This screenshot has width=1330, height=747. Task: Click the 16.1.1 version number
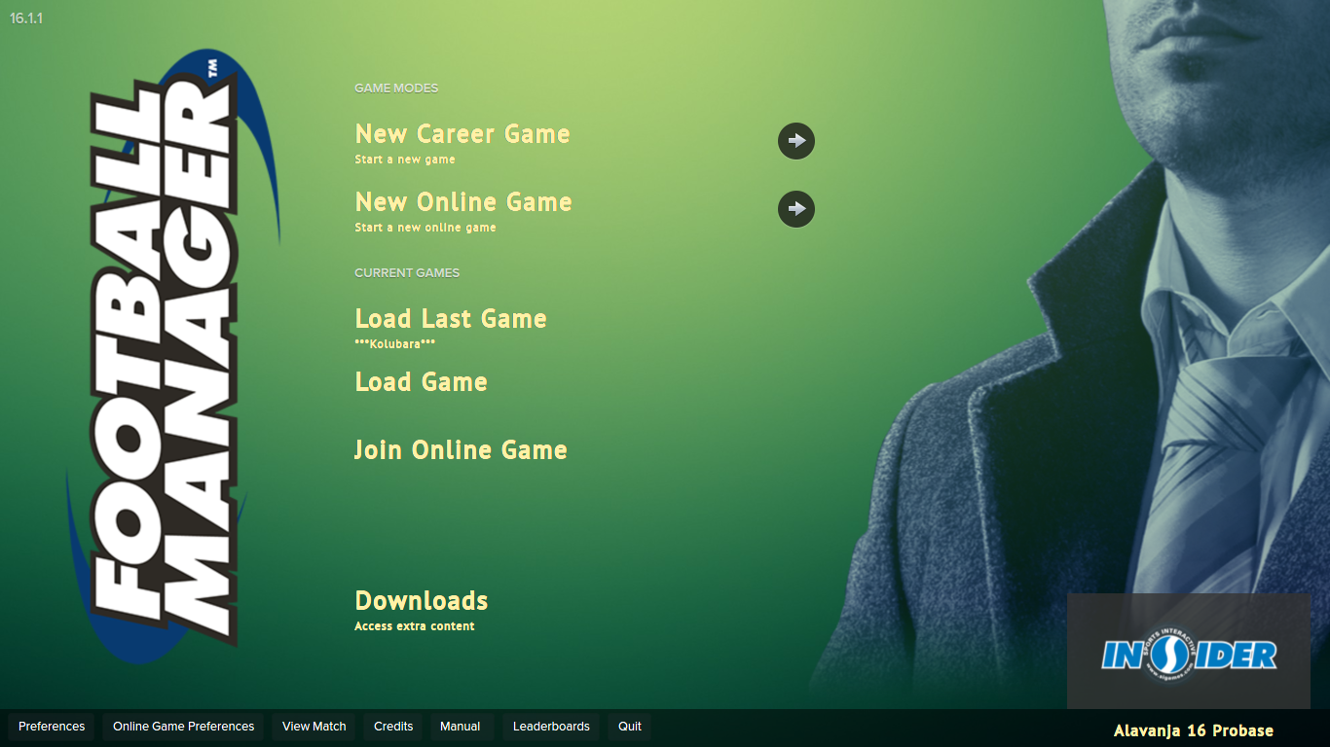click(26, 18)
